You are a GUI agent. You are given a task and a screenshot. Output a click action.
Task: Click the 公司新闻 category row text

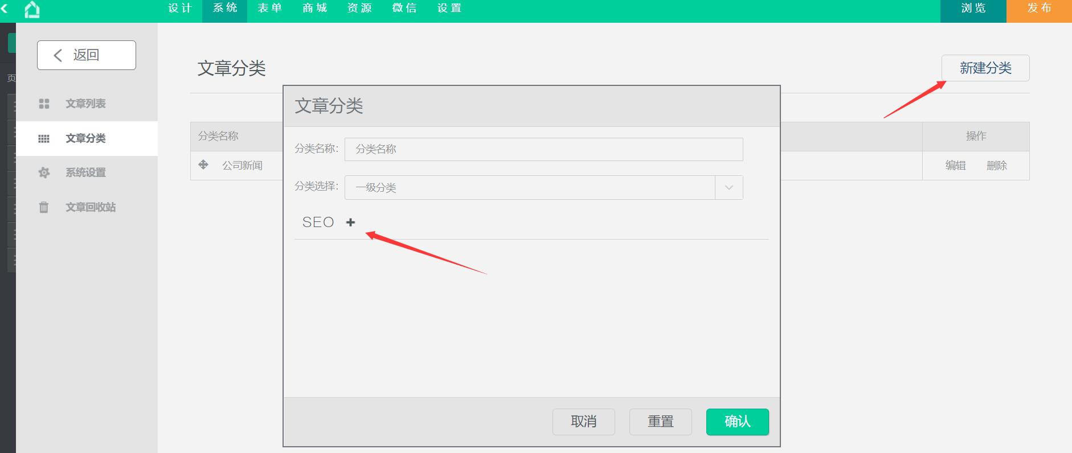pyautogui.click(x=242, y=166)
